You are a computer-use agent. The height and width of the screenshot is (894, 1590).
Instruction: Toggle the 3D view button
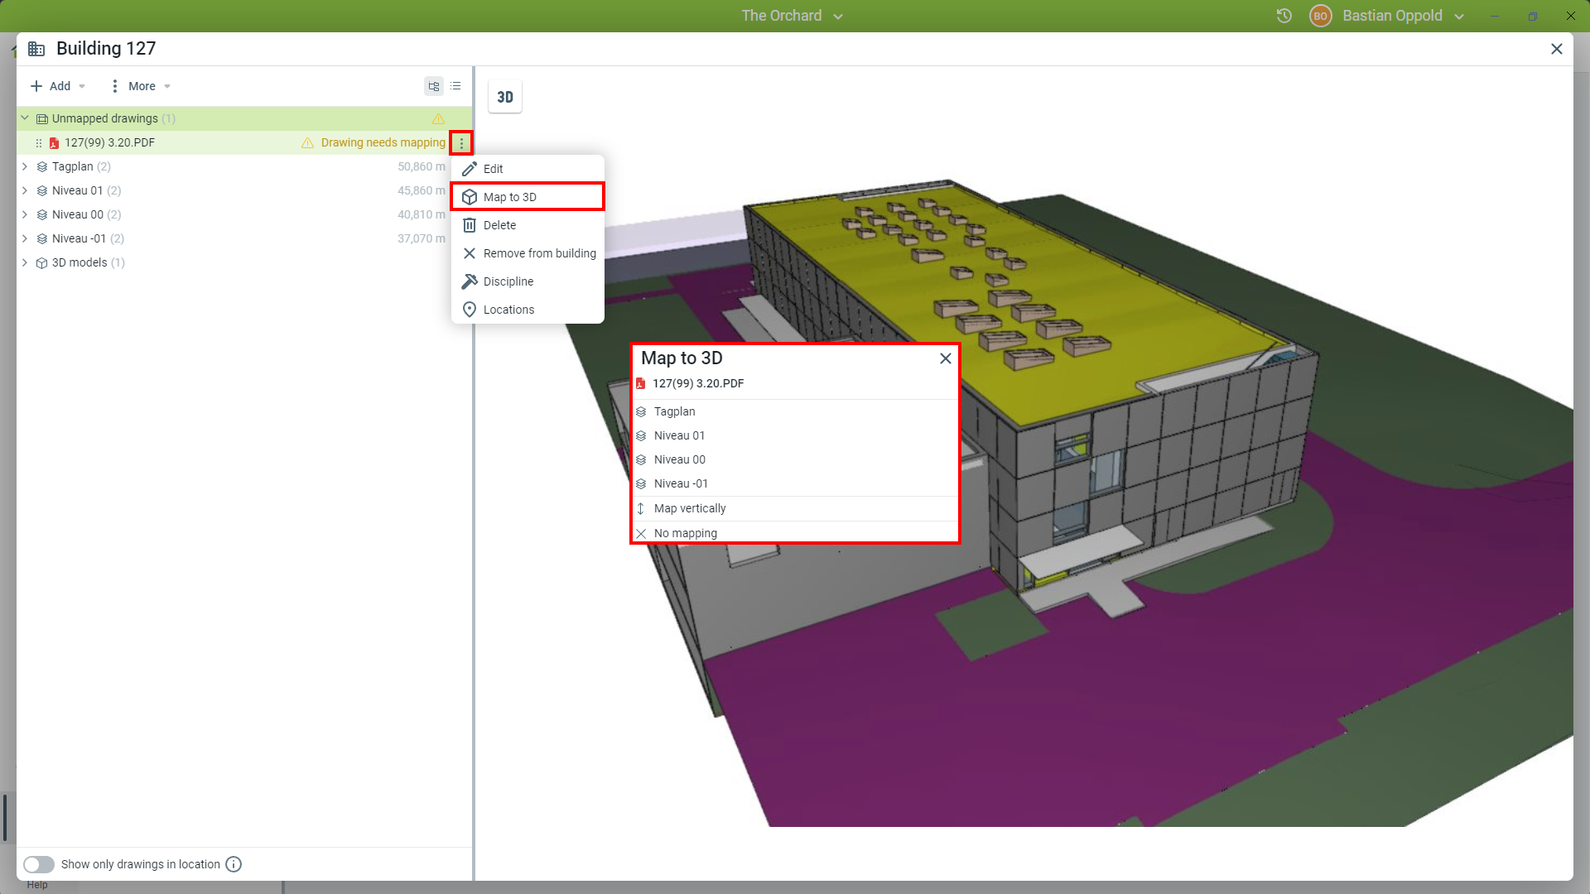(505, 97)
